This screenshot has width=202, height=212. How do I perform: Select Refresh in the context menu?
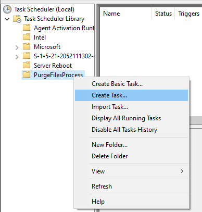point(131,186)
